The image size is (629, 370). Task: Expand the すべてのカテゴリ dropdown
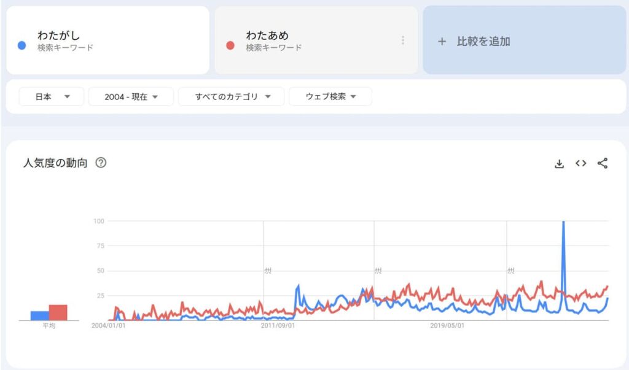pyautogui.click(x=231, y=96)
